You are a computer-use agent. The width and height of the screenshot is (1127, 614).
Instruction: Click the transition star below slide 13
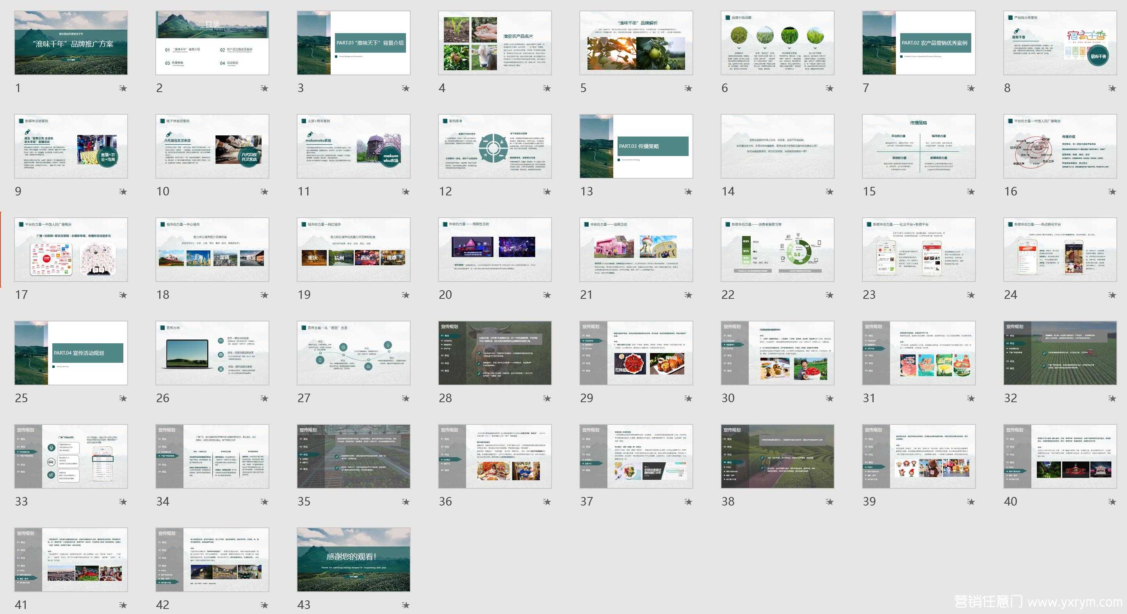[x=688, y=192]
